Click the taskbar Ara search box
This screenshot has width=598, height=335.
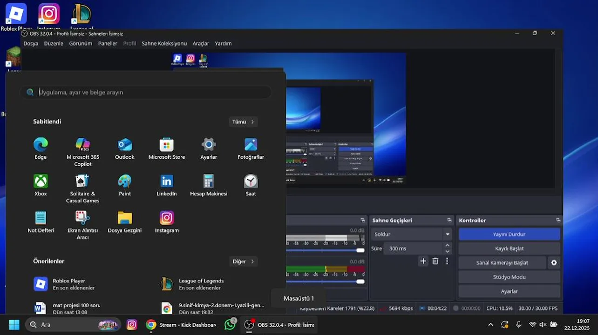click(73, 324)
